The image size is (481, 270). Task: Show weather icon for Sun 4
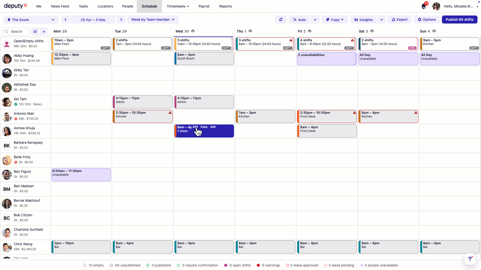pyautogui.click(x=434, y=31)
